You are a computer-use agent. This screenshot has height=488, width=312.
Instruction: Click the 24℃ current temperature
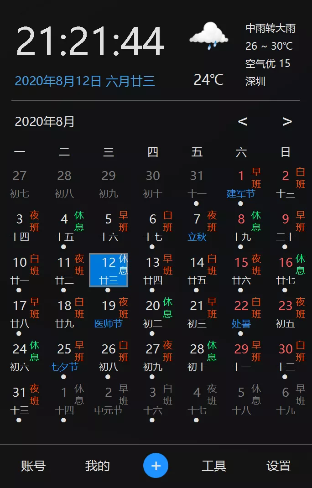208,80
